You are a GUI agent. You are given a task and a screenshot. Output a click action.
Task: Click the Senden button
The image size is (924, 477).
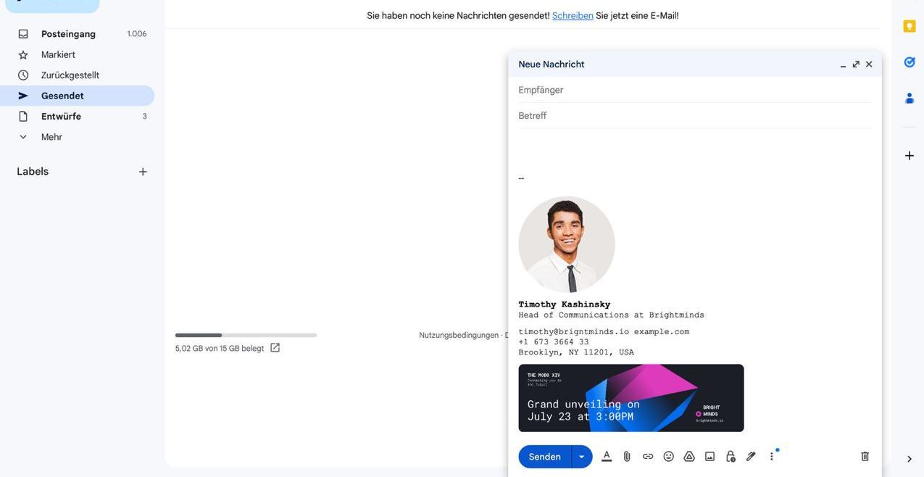(545, 457)
